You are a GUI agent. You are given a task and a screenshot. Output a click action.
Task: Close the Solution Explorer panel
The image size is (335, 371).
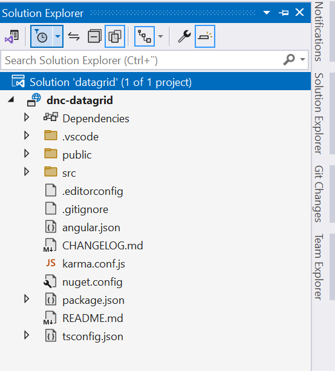299,12
